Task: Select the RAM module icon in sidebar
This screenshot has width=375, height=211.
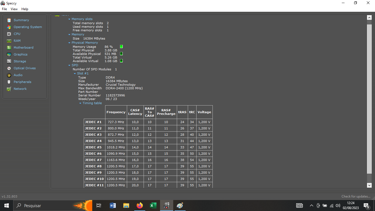Action: pos(9,41)
